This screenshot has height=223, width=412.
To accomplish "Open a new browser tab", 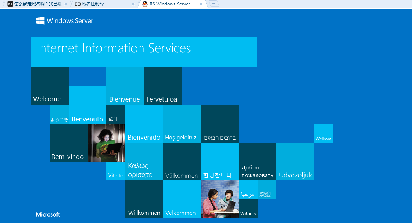I will pyautogui.click(x=214, y=4).
